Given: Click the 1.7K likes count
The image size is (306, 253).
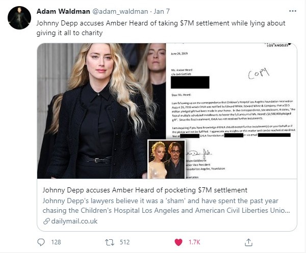Looking at the screenshot, I should (194, 242).
